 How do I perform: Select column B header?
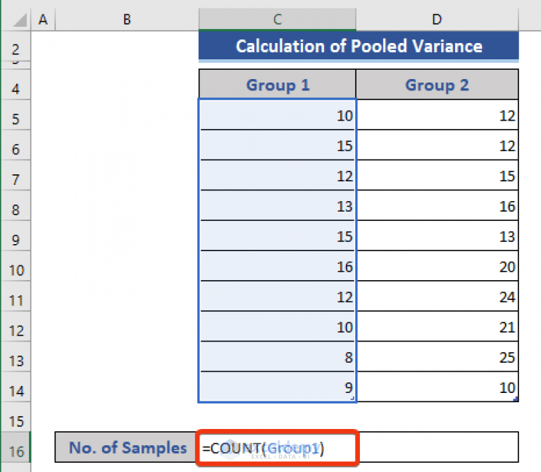pyautogui.click(x=127, y=19)
